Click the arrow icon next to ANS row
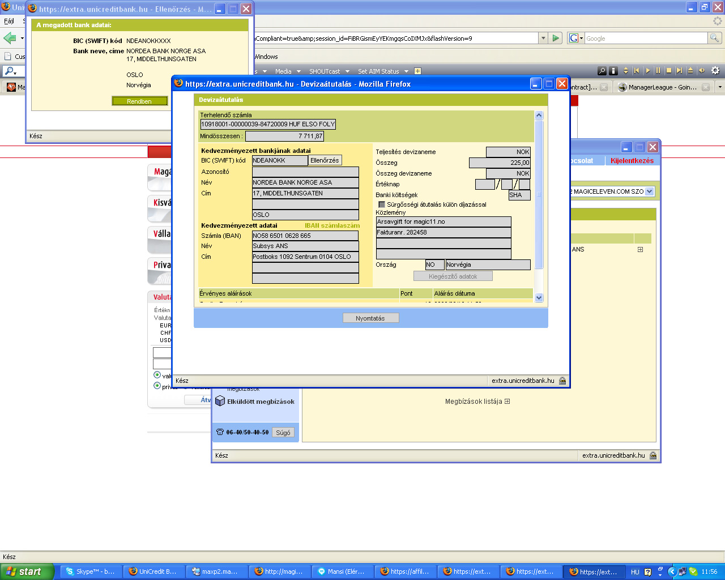This screenshot has height=580, width=725. click(640, 249)
